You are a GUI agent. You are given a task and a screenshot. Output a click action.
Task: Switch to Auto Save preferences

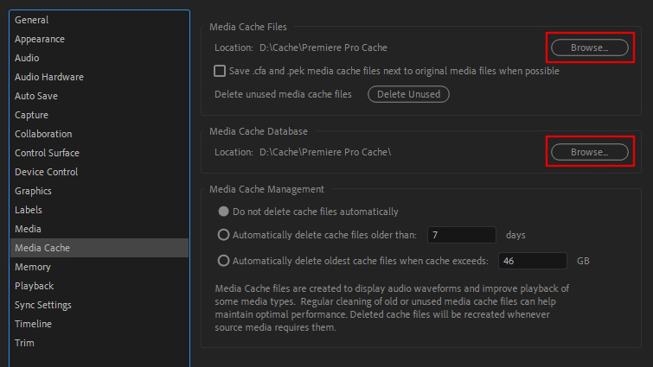coord(37,96)
